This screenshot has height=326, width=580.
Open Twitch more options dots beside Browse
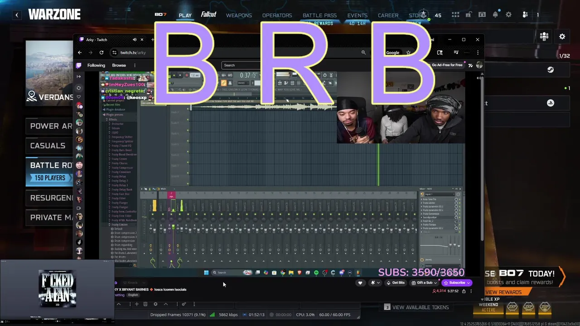(x=135, y=65)
